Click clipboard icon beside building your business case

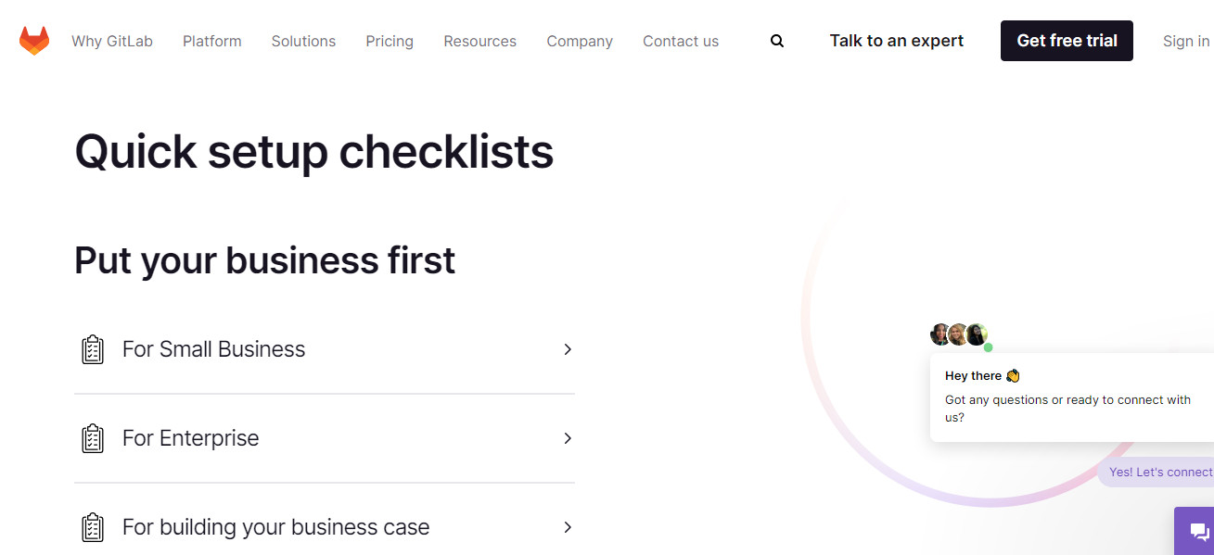click(93, 527)
